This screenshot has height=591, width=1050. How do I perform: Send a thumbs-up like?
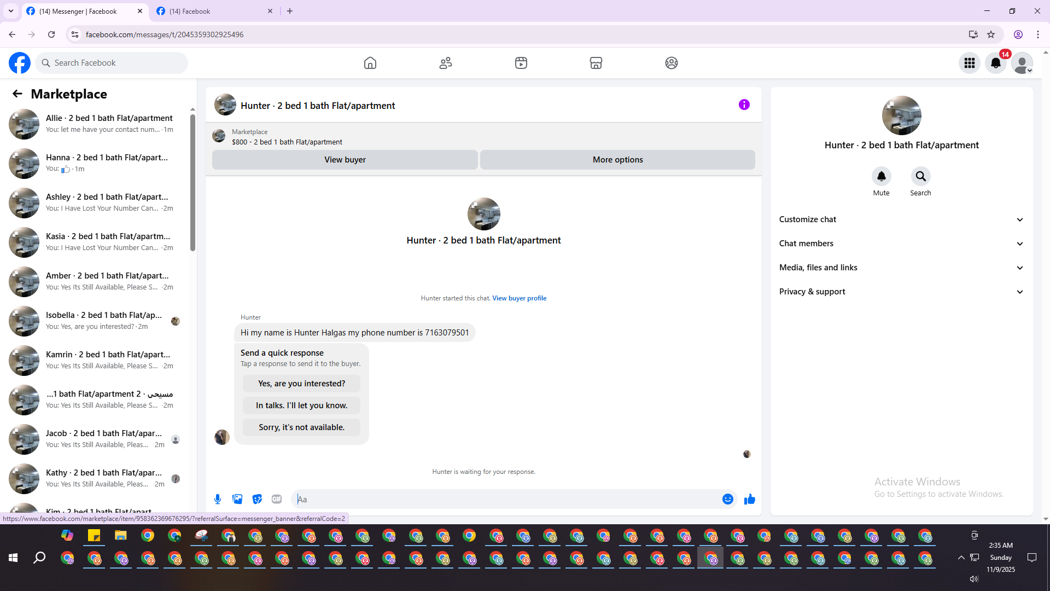[x=749, y=499]
